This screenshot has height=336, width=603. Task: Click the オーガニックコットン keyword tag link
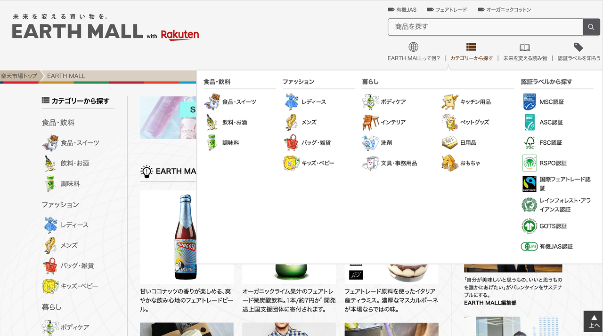coord(505,9)
